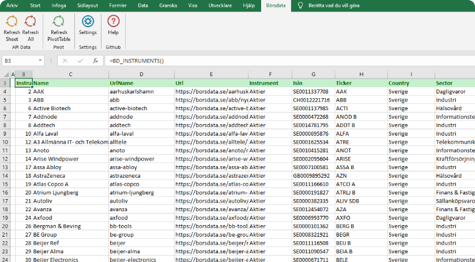This screenshot has width=475, height=262.
Task: Click the fx insert function icon
Action: coord(95,61)
